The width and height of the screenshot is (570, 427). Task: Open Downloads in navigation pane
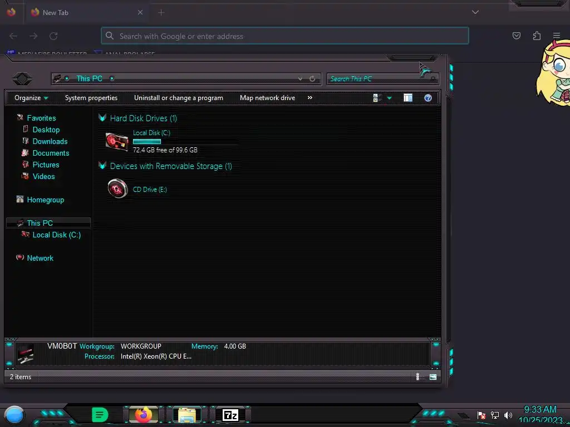click(x=50, y=141)
